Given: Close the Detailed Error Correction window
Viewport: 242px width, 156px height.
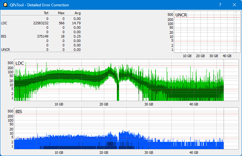Looking at the screenshot, I should pyautogui.click(x=234, y=5).
